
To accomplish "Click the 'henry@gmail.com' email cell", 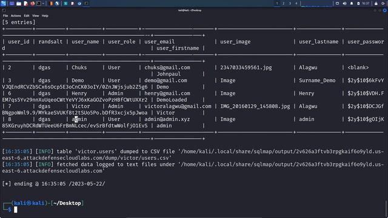I will pos(167,93).
